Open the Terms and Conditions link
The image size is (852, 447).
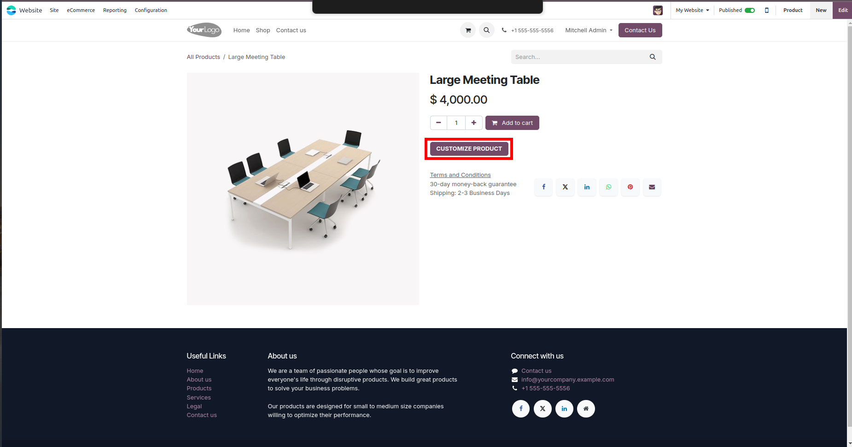click(460, 175)
